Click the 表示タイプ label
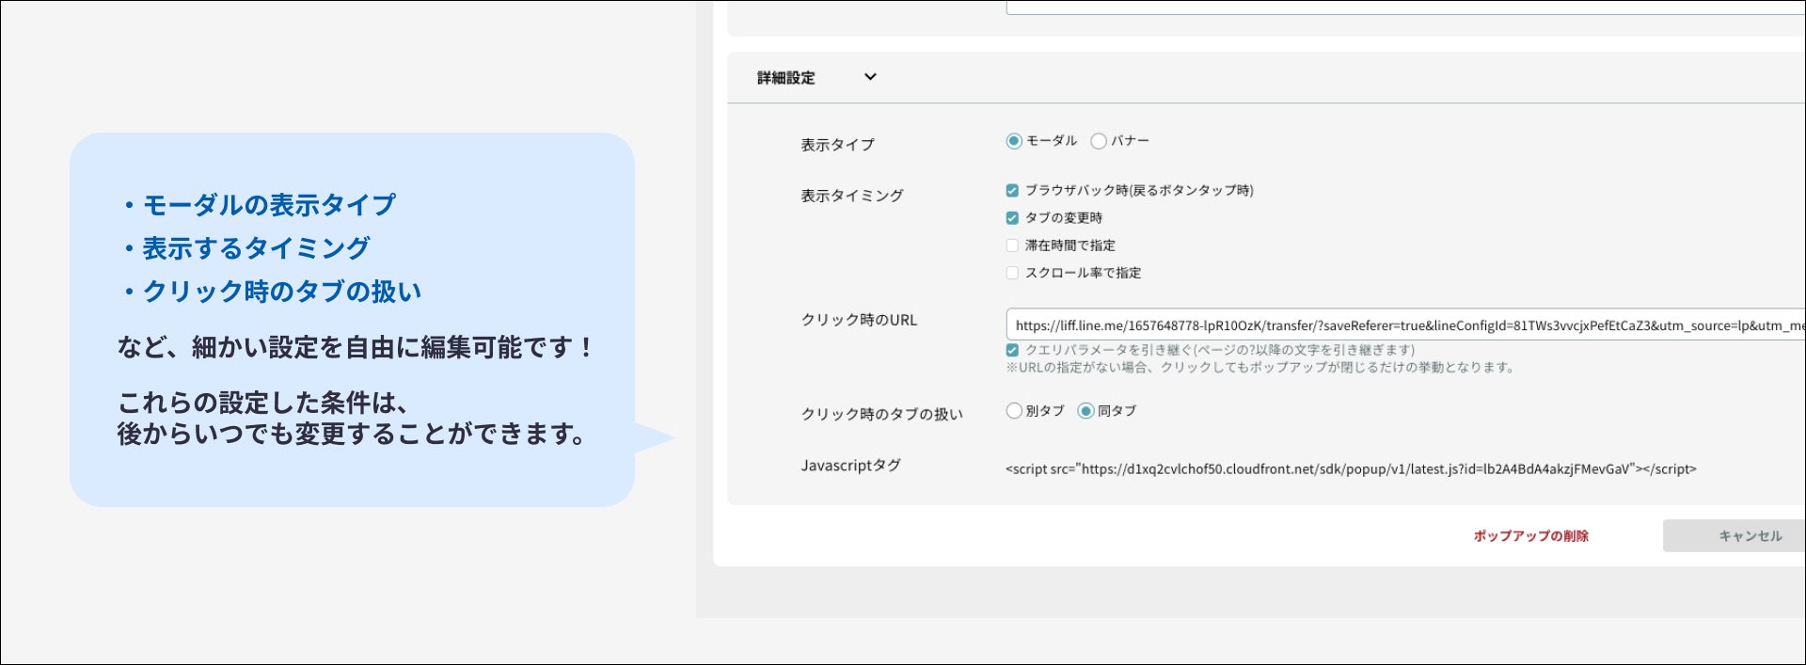 [x=837, y=145]
